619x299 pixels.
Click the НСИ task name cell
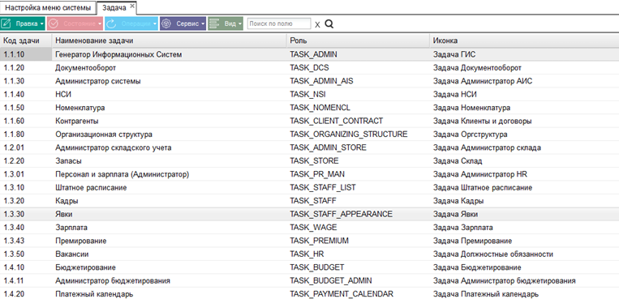tap(169, 94)
